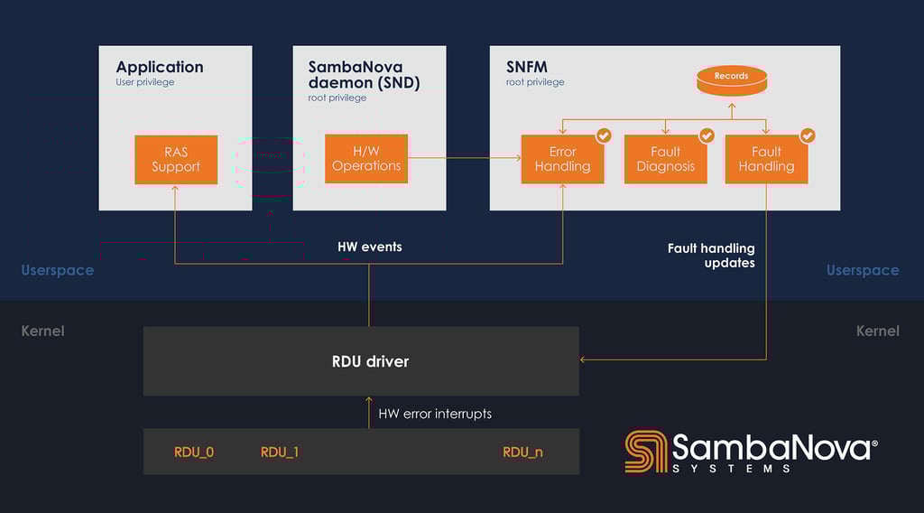Image resolution: width=924 pixels, height=513 pixels.
Task: Click the RDU_1 label
Action: 280,452
